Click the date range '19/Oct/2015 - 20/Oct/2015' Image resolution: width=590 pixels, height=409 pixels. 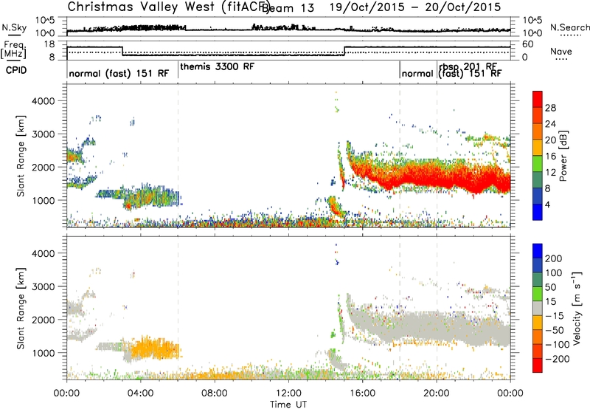tap(415, 7)
